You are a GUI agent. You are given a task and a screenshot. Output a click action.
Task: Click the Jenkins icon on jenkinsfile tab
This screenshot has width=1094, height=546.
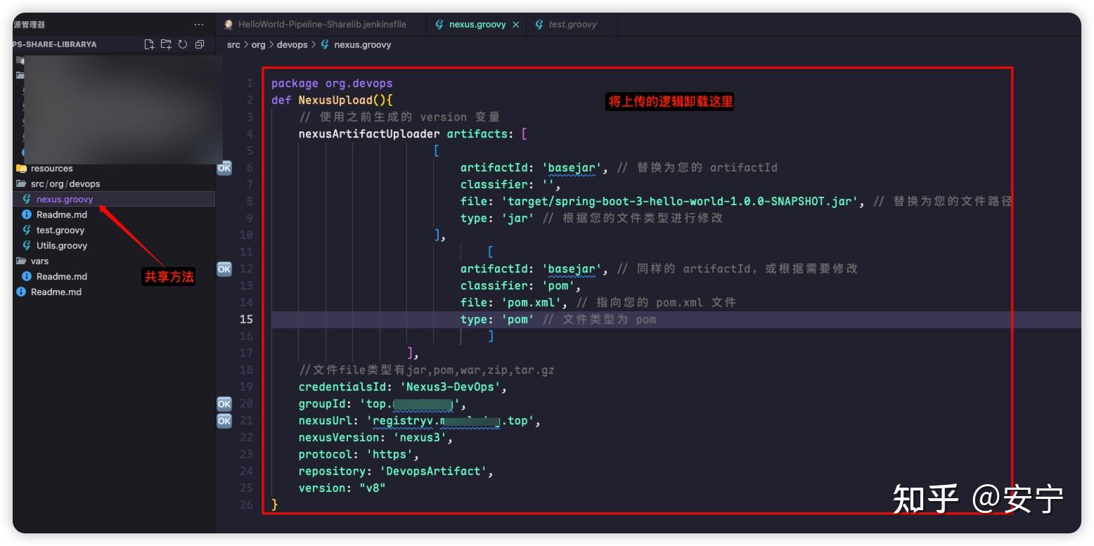click(229, 24)
